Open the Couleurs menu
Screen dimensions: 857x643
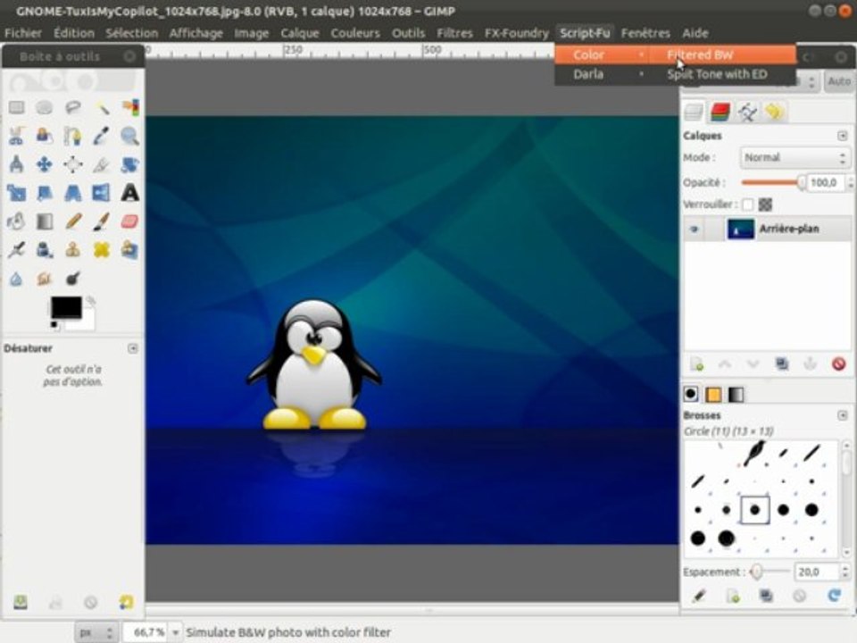[x=355, y=33]
